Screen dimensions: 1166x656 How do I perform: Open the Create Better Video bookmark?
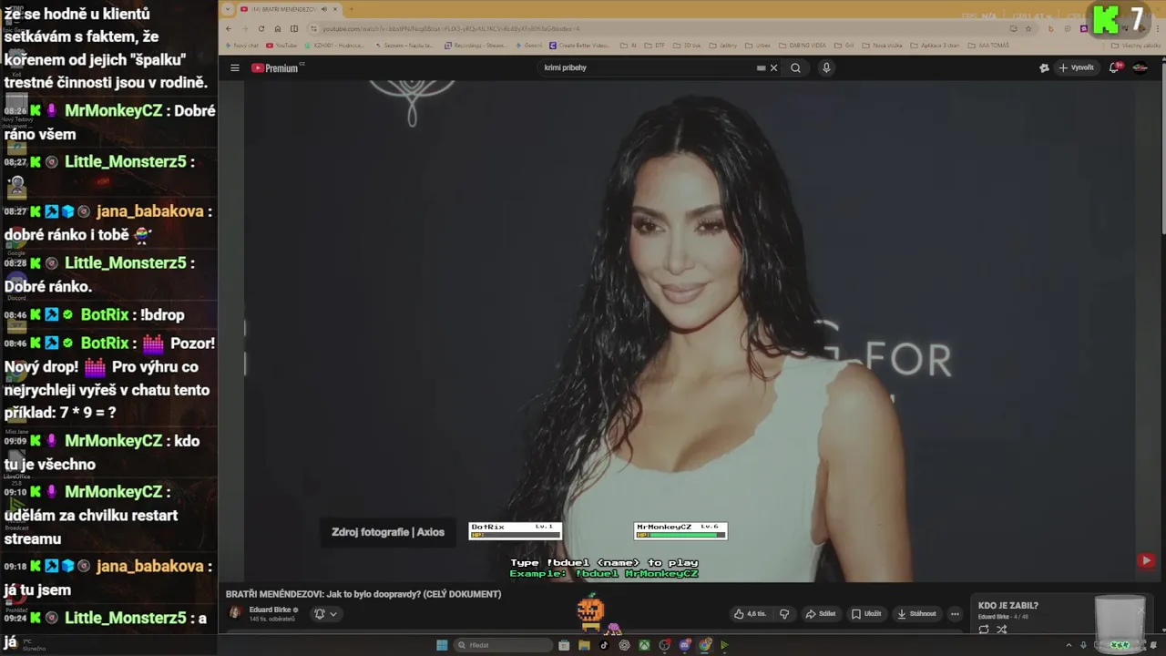580,46
